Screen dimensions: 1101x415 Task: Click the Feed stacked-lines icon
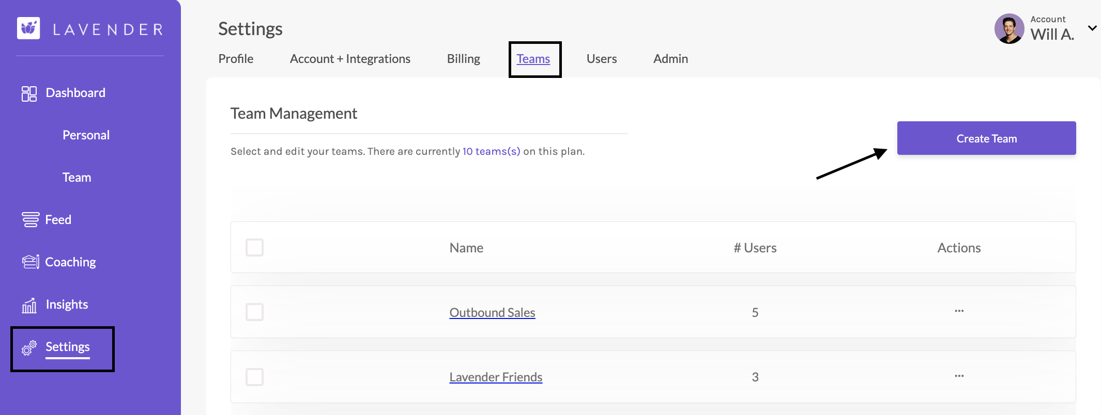(30, 220)
